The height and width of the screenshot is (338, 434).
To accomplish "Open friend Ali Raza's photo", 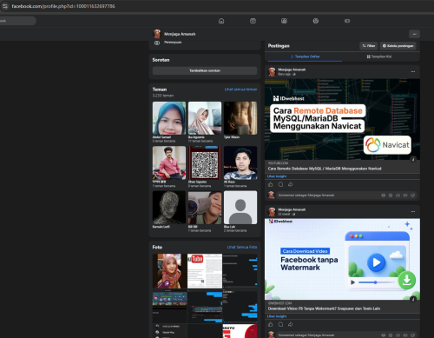I will point(240,162).
